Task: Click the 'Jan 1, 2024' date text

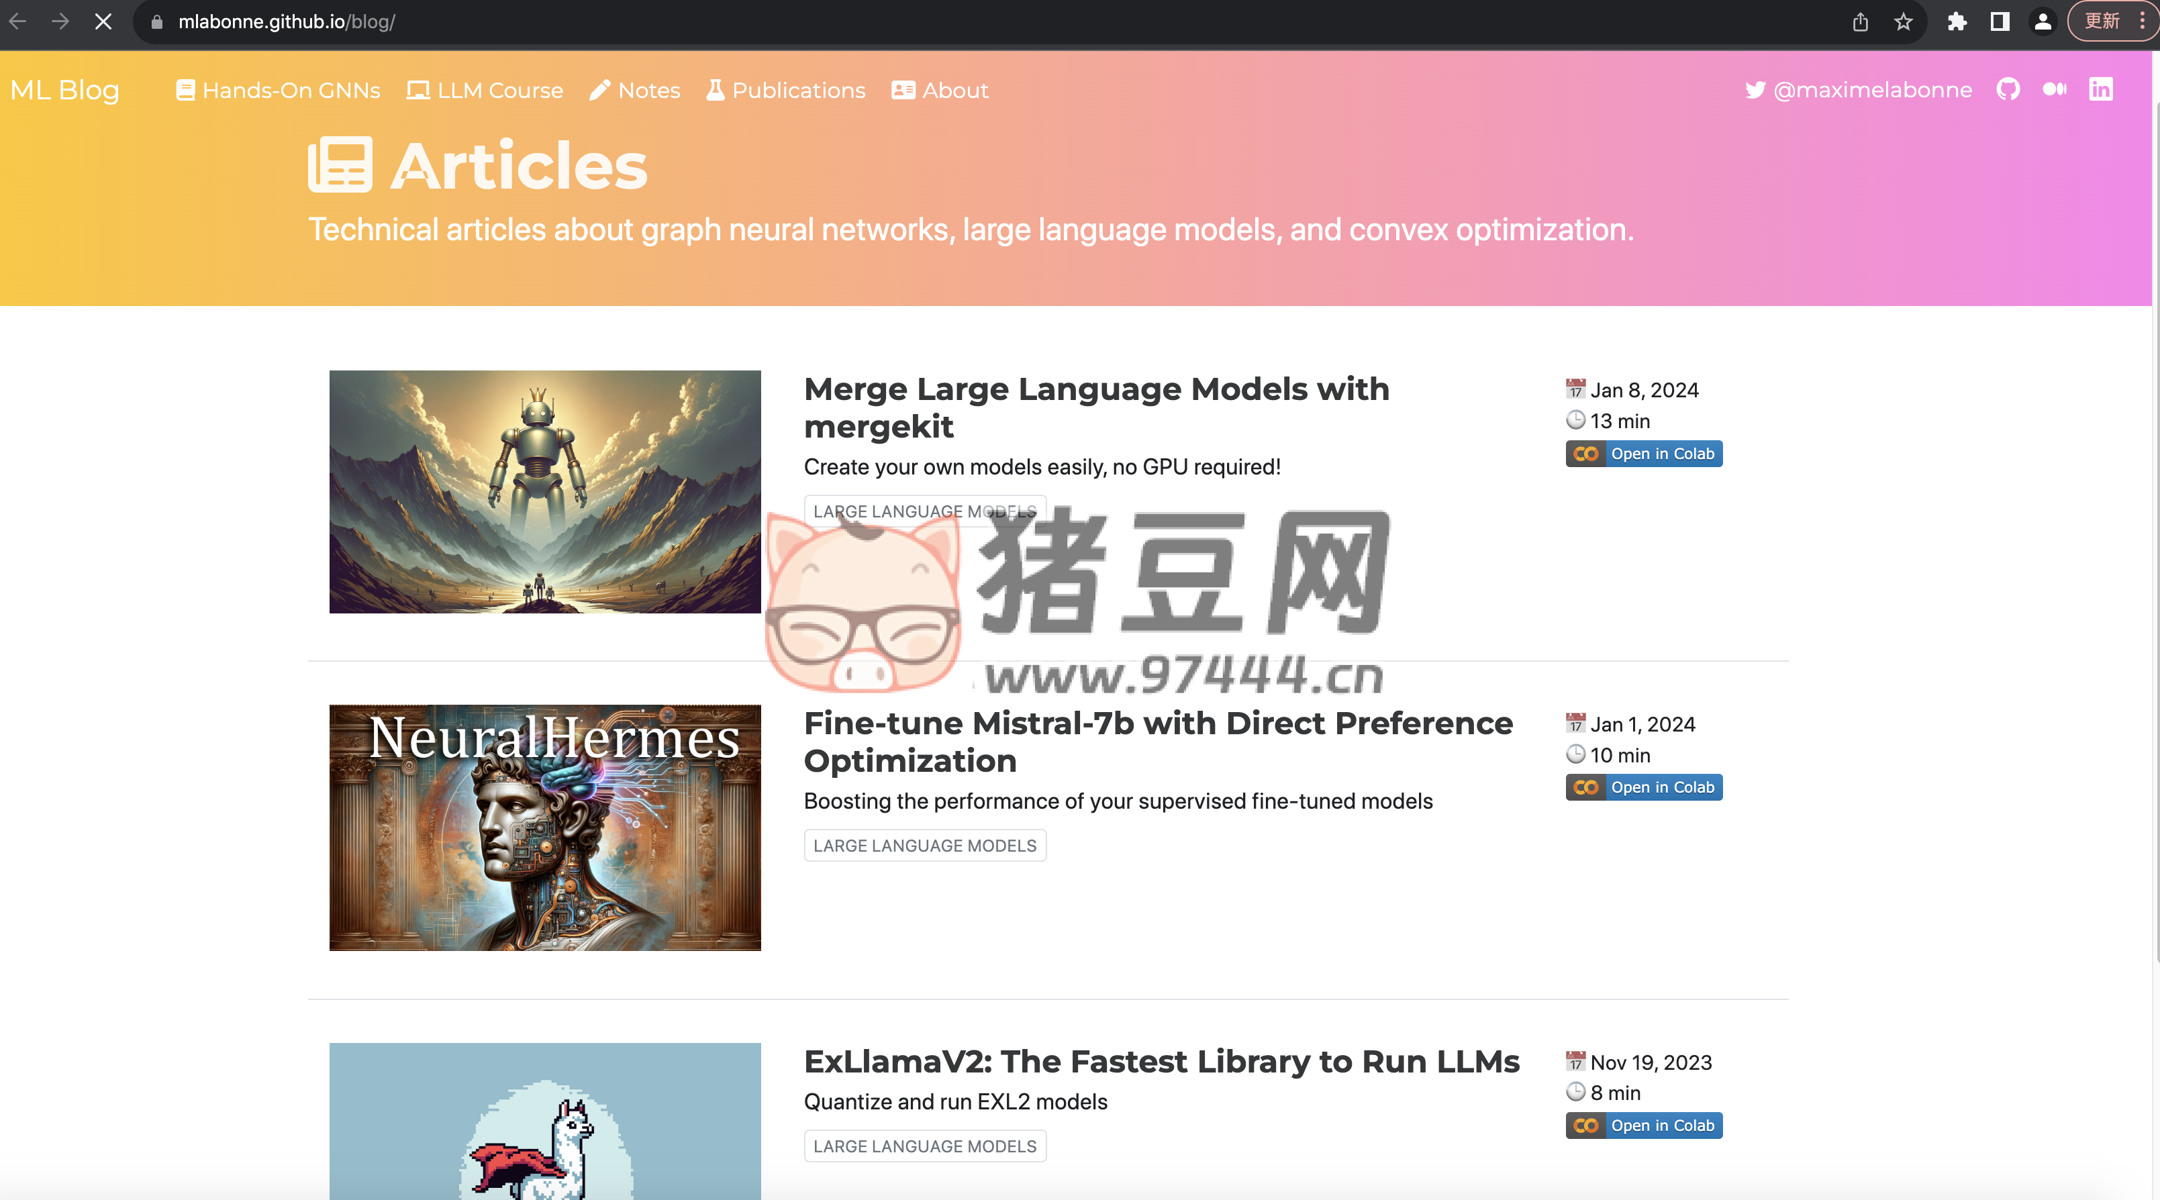Action: coord(1642,723)
